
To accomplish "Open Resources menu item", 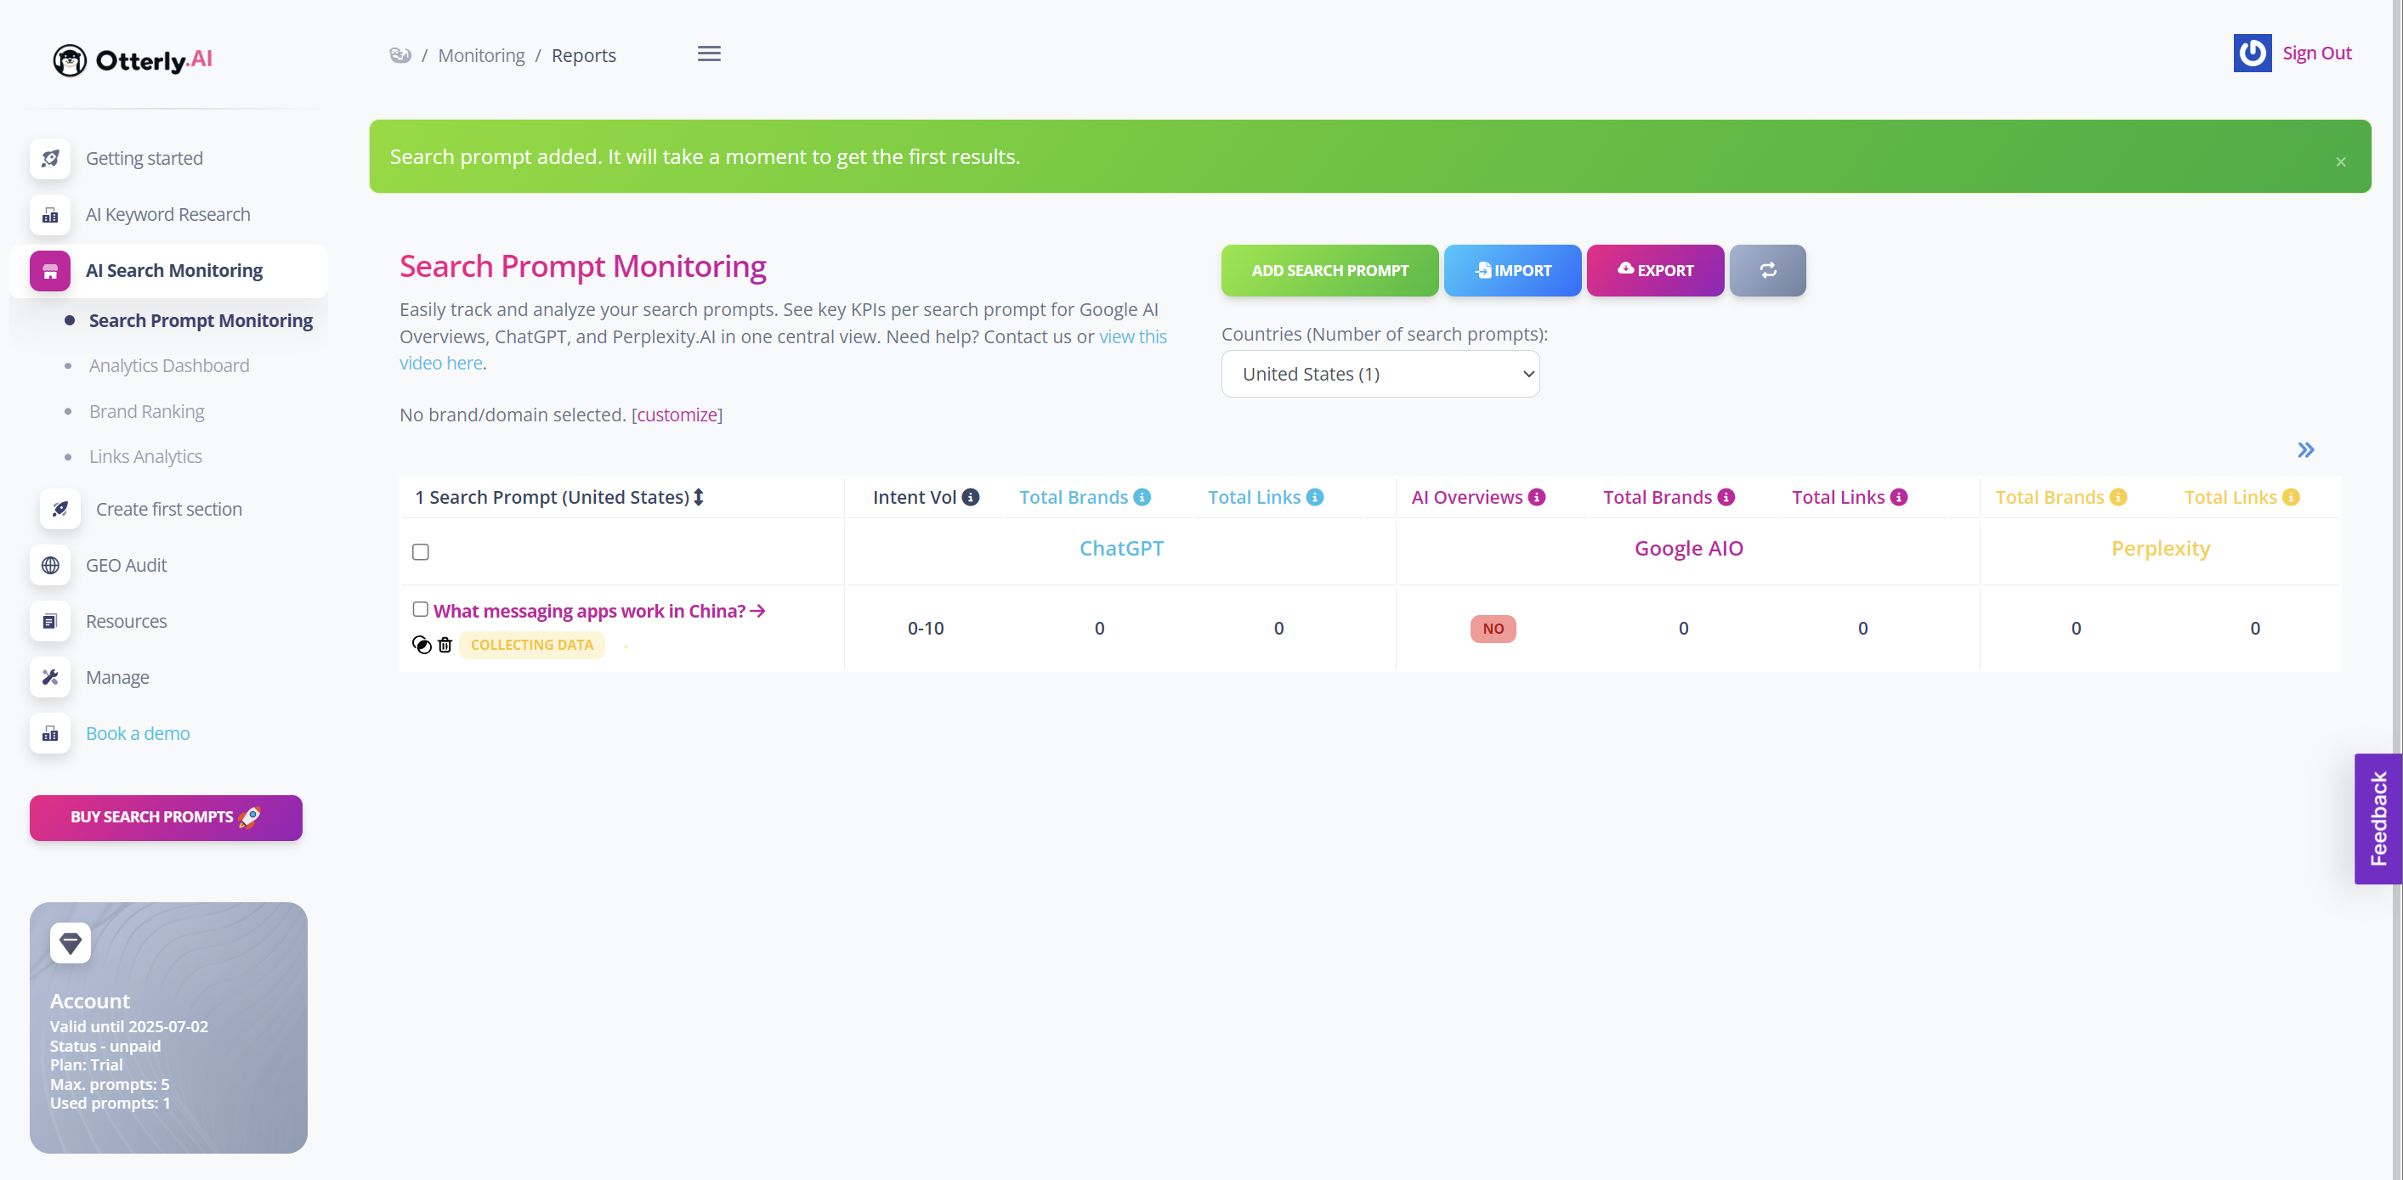I will [126, 622].
